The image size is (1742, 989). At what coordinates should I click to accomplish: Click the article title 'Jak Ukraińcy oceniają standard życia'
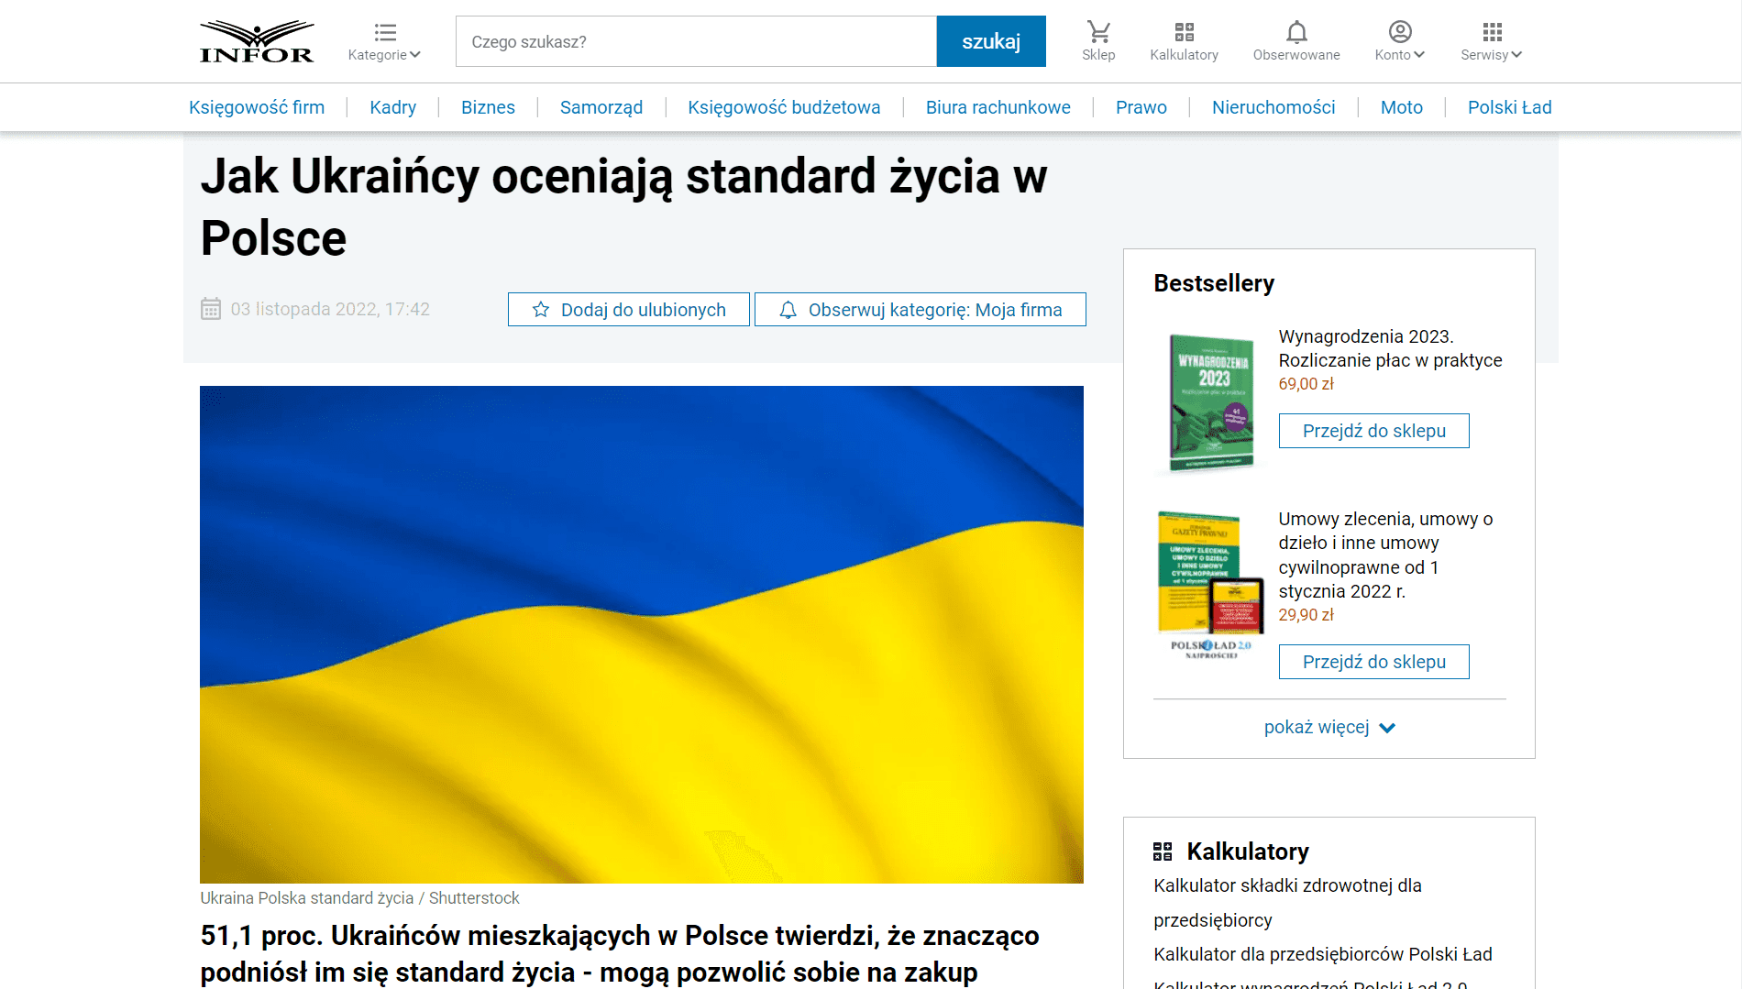[x=623, y=207]
